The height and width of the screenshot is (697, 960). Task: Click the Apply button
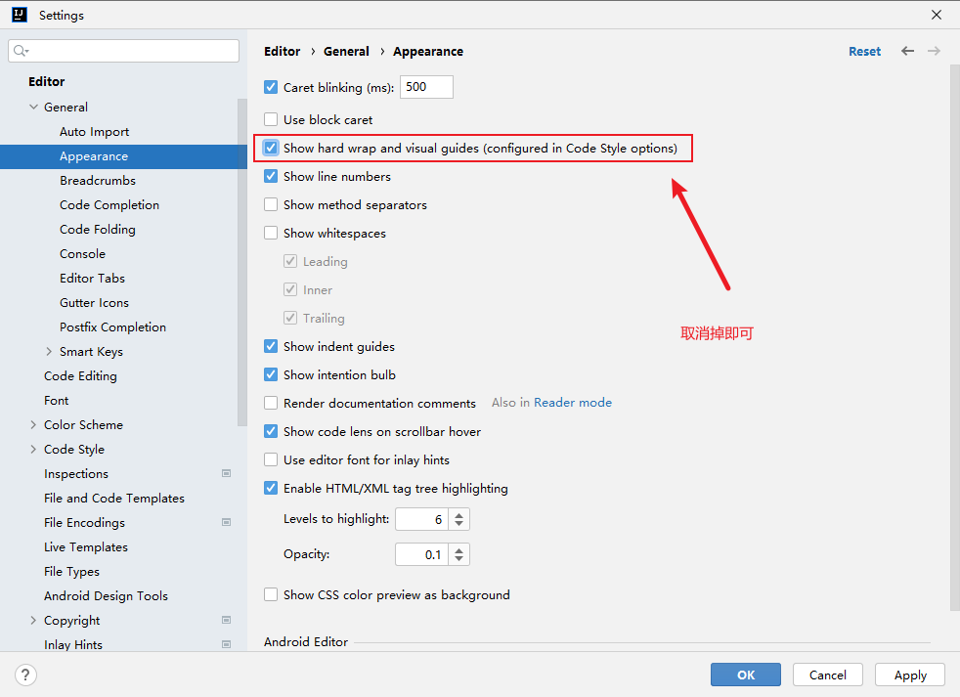coord(909,675)
